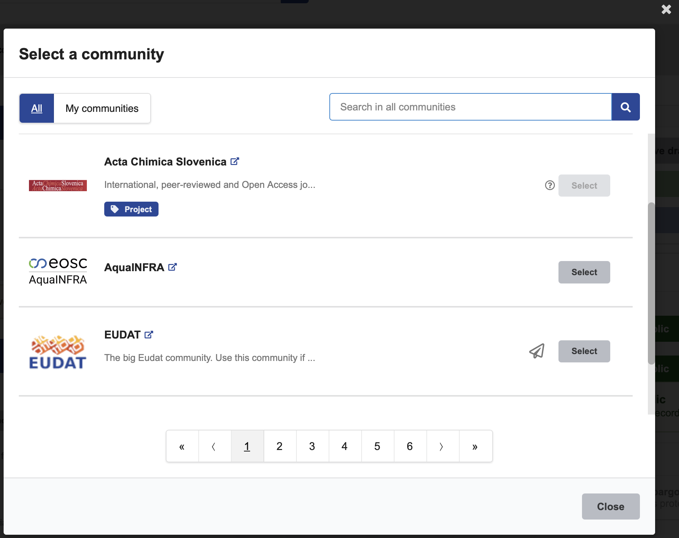Select the AquaINFRA community
This screenshot has height=538, width=679.
(x=584, y=272)
